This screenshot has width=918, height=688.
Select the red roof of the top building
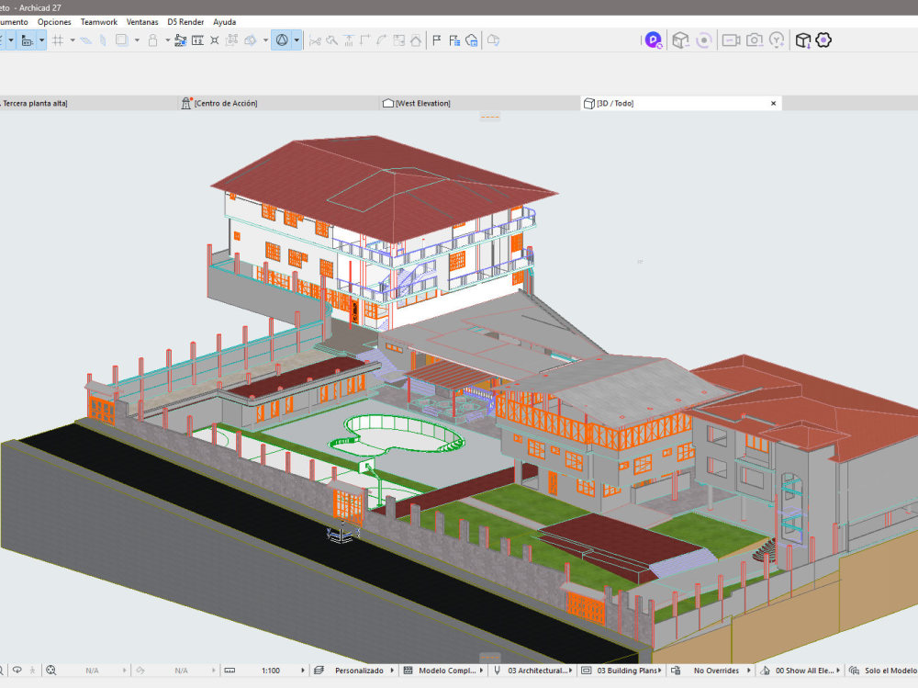pos(384,186)
